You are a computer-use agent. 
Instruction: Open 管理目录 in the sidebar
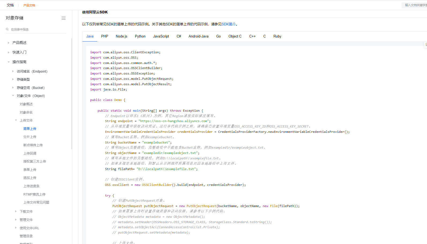point(26,236)
